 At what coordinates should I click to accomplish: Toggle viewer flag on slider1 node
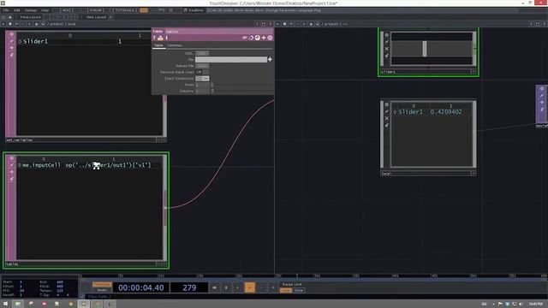(x=386, y=35)
